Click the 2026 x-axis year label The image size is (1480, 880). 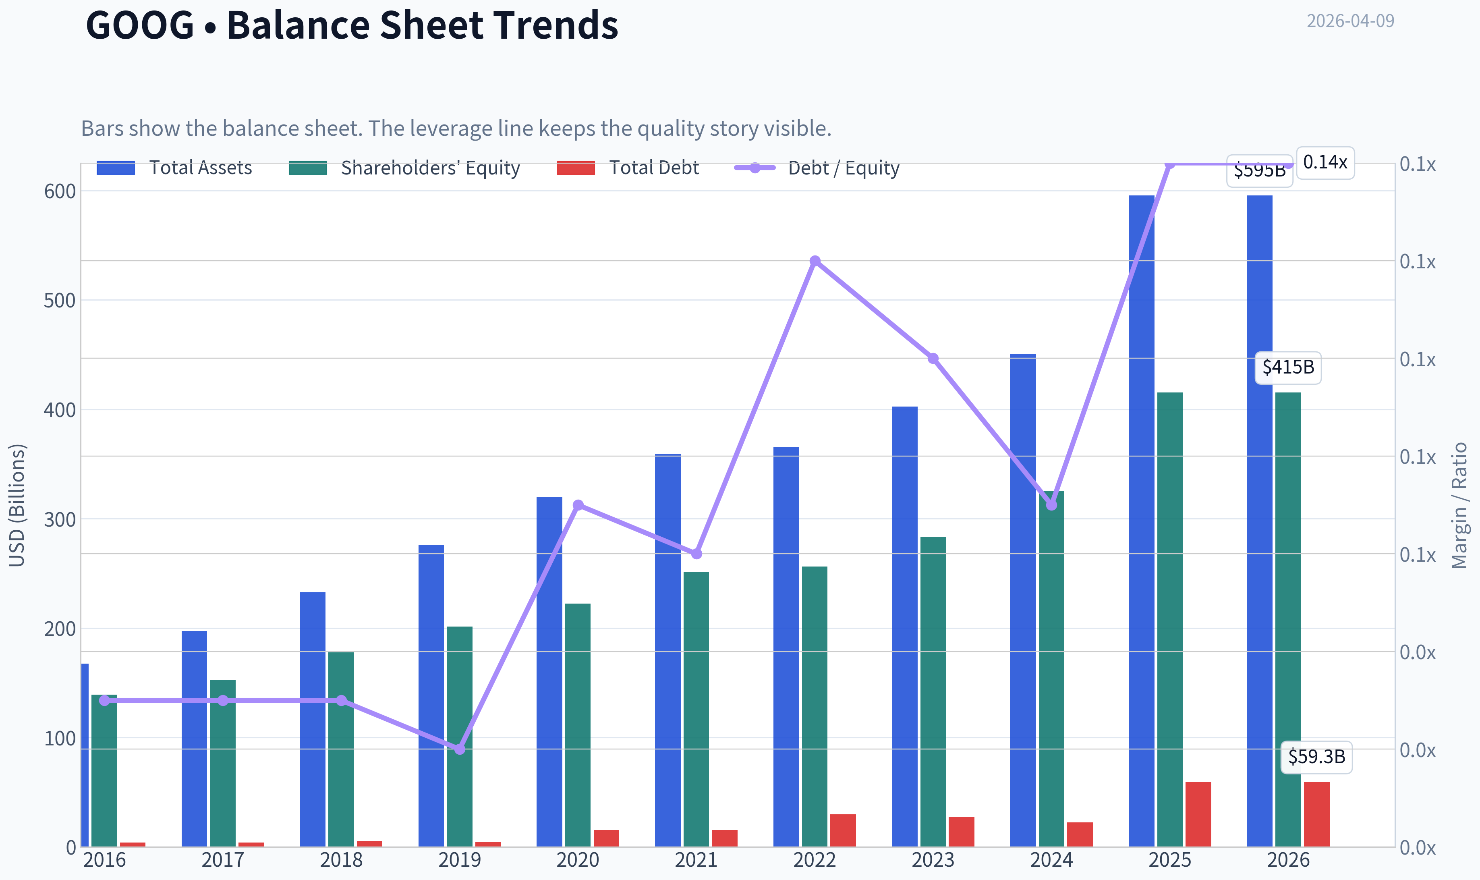coord(1288,860)
